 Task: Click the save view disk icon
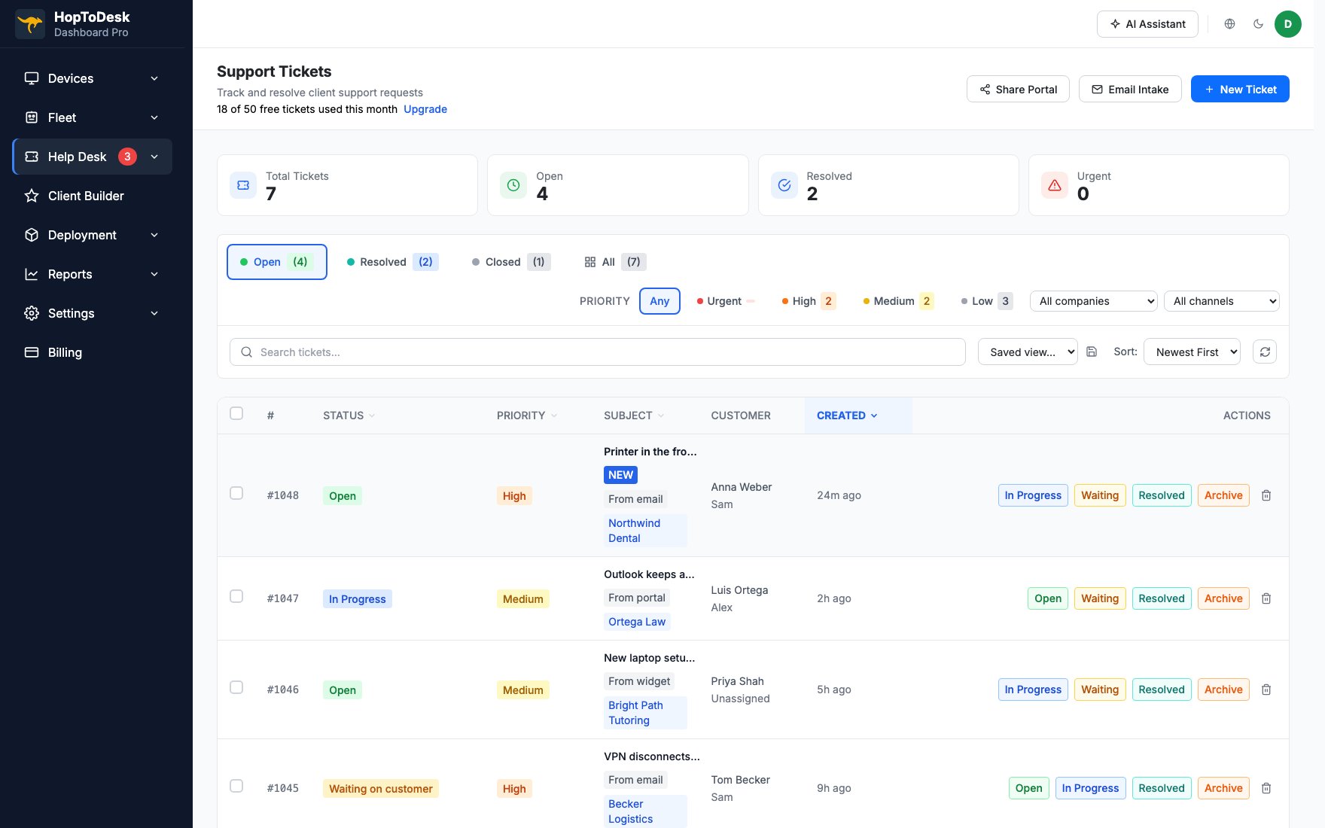tap(1092, 352)
